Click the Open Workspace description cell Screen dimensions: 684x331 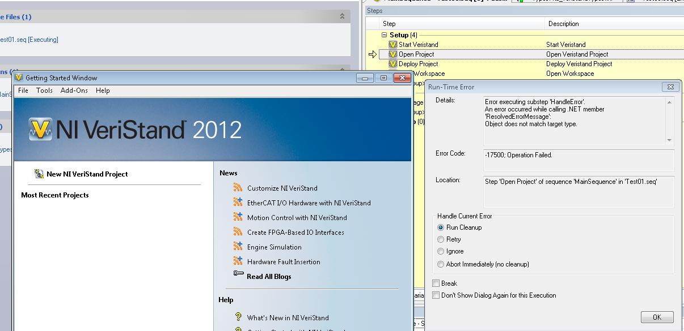[x=570, y=74]
